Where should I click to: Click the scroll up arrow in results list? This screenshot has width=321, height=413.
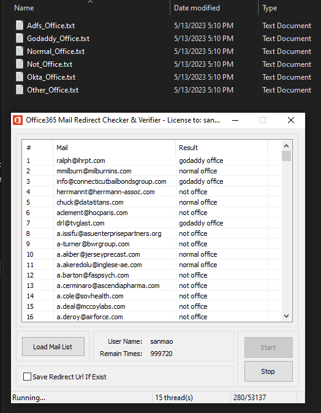287,146
